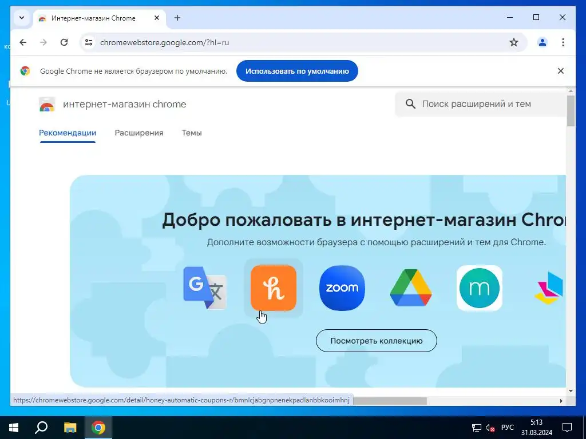The height and width of the screenshot is (439, 586).
Task: Open the notification center icon
Action: coord(567,428)
